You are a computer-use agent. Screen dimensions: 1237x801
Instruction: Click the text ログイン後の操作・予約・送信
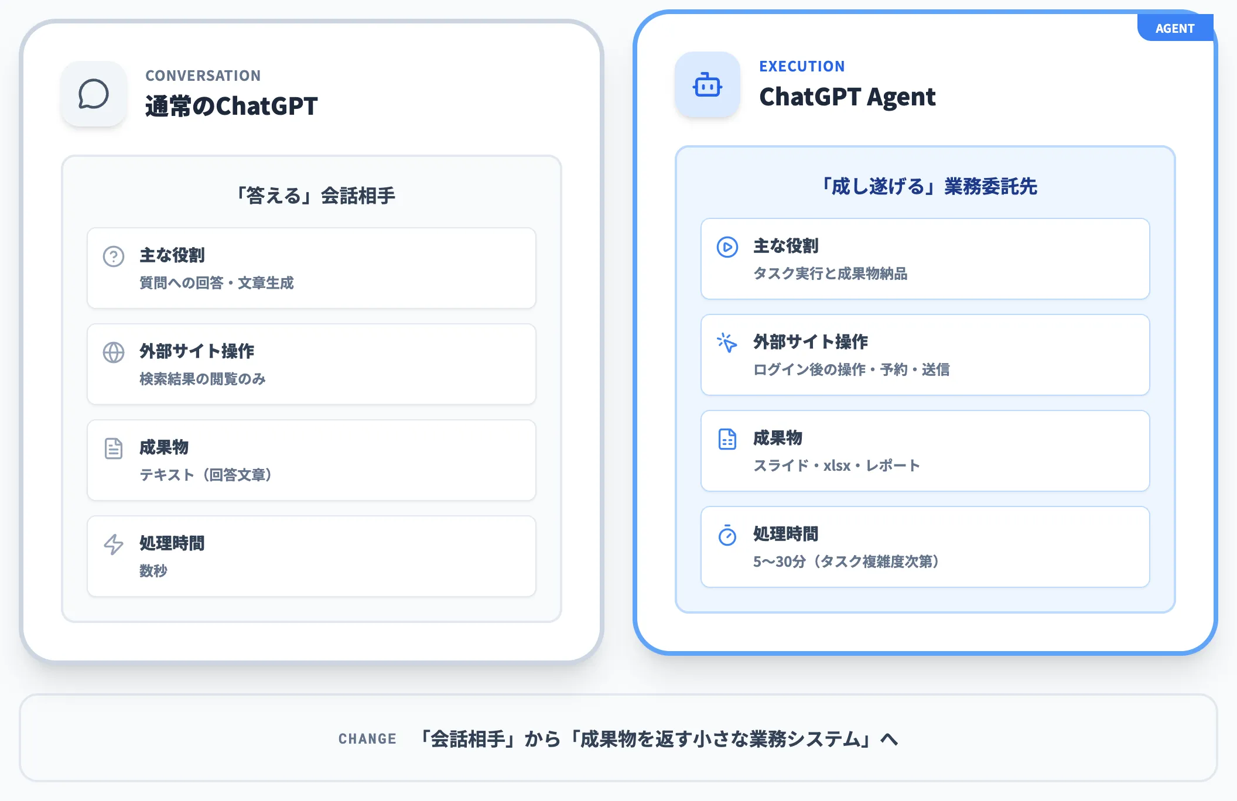click(852, 370)
